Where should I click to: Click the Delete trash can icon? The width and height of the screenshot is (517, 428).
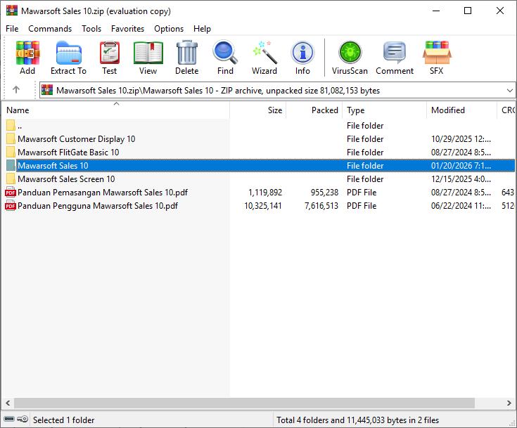(x=186, y=57)
